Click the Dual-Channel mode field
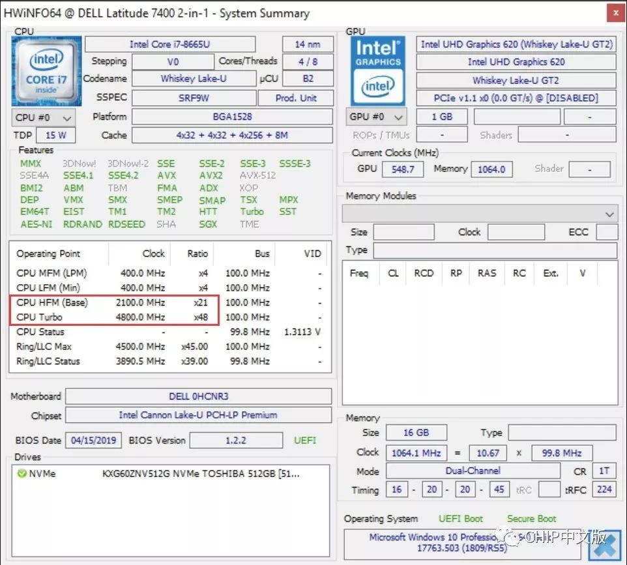Viewport: 627px width, 565px height. 473,471
